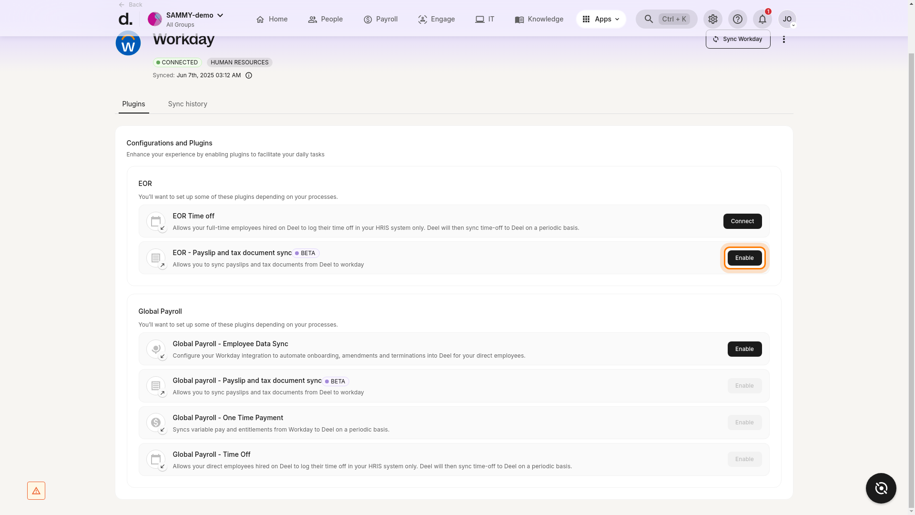Click Global Payroll Time Off calendar icon
The image size is (915, 515).
tap(155, 459)
